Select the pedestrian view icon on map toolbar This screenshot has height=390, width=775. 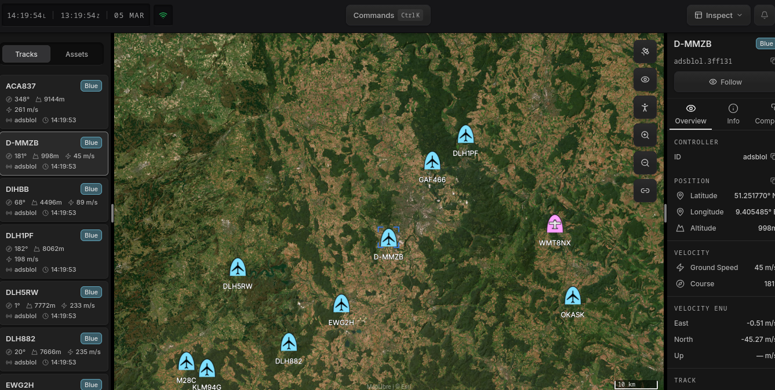pos(645,107)
